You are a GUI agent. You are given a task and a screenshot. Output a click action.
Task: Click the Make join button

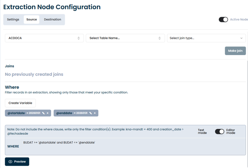click(x=235, y=51)
